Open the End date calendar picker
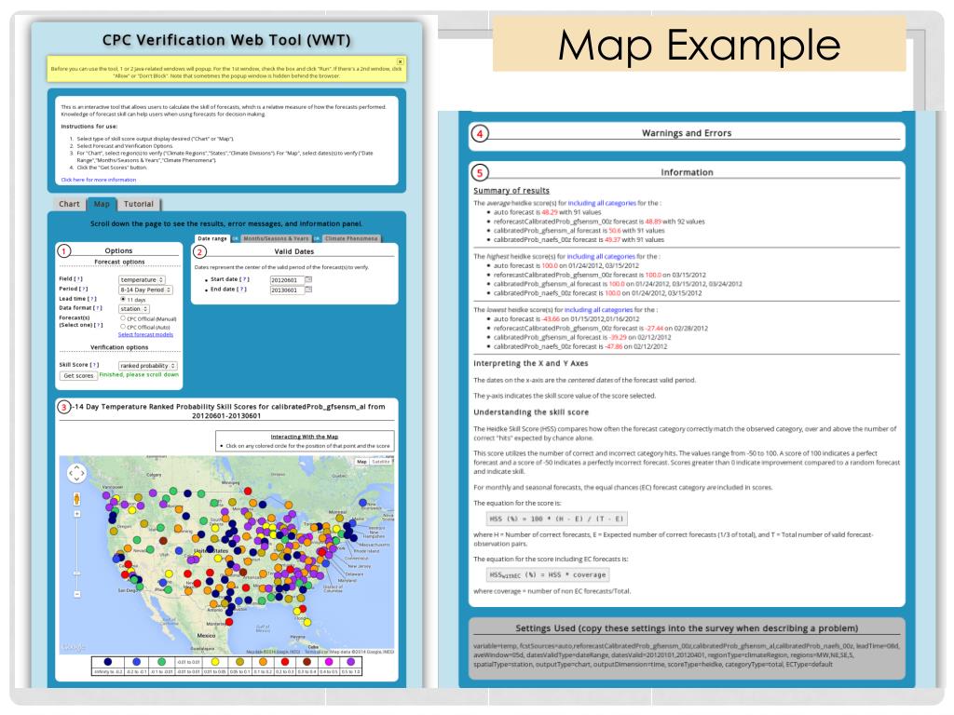The width and height of the screenshot is (954, 715). [x=308, y=290]
